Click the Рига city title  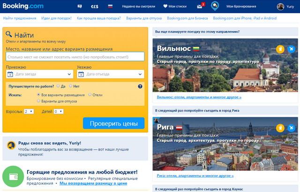[165, 127]
